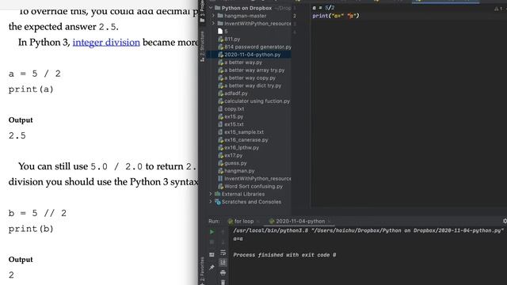The image size is (507, 285).
Task: Pin the Run tab with the pin icon
Action: (212, 268)
